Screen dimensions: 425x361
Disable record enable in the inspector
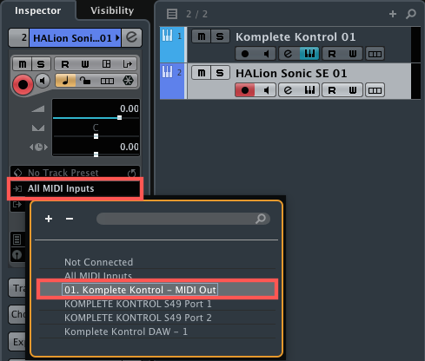23,85
